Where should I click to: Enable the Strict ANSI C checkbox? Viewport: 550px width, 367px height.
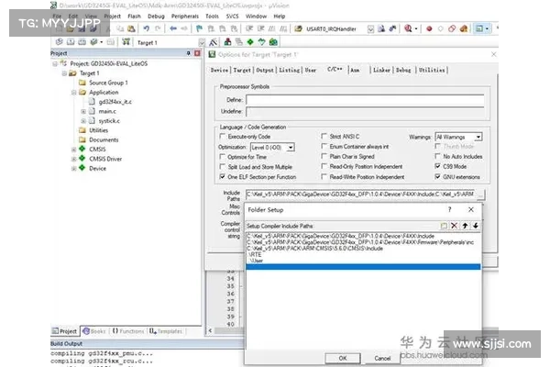(324, 136)
